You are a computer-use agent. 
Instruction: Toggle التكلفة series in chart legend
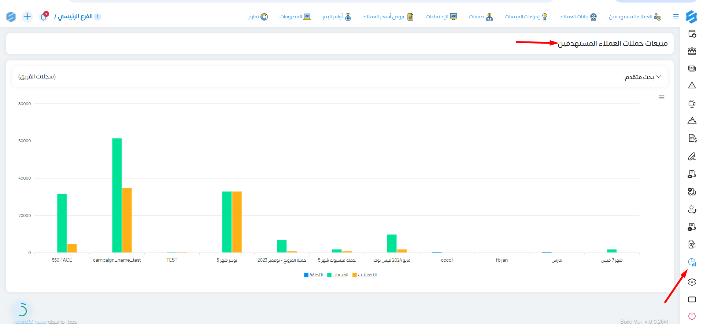(x=314, y=275)
